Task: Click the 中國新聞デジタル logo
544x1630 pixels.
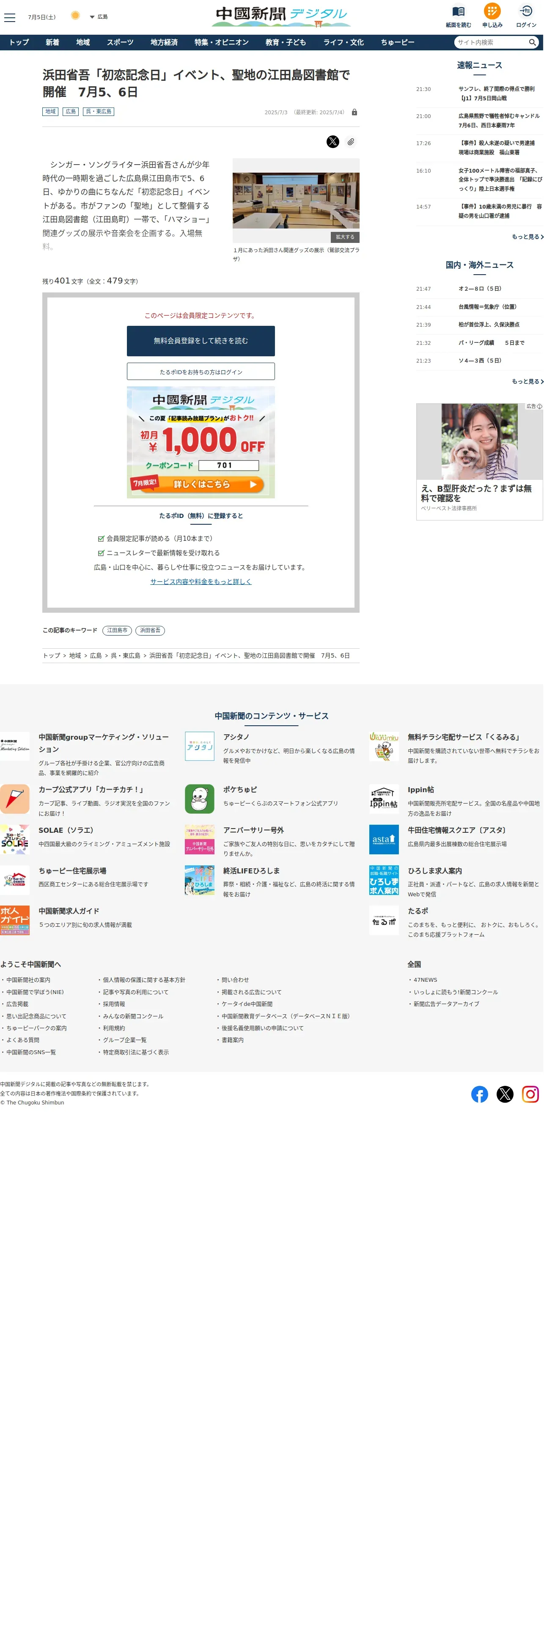Action: (281, 17)
